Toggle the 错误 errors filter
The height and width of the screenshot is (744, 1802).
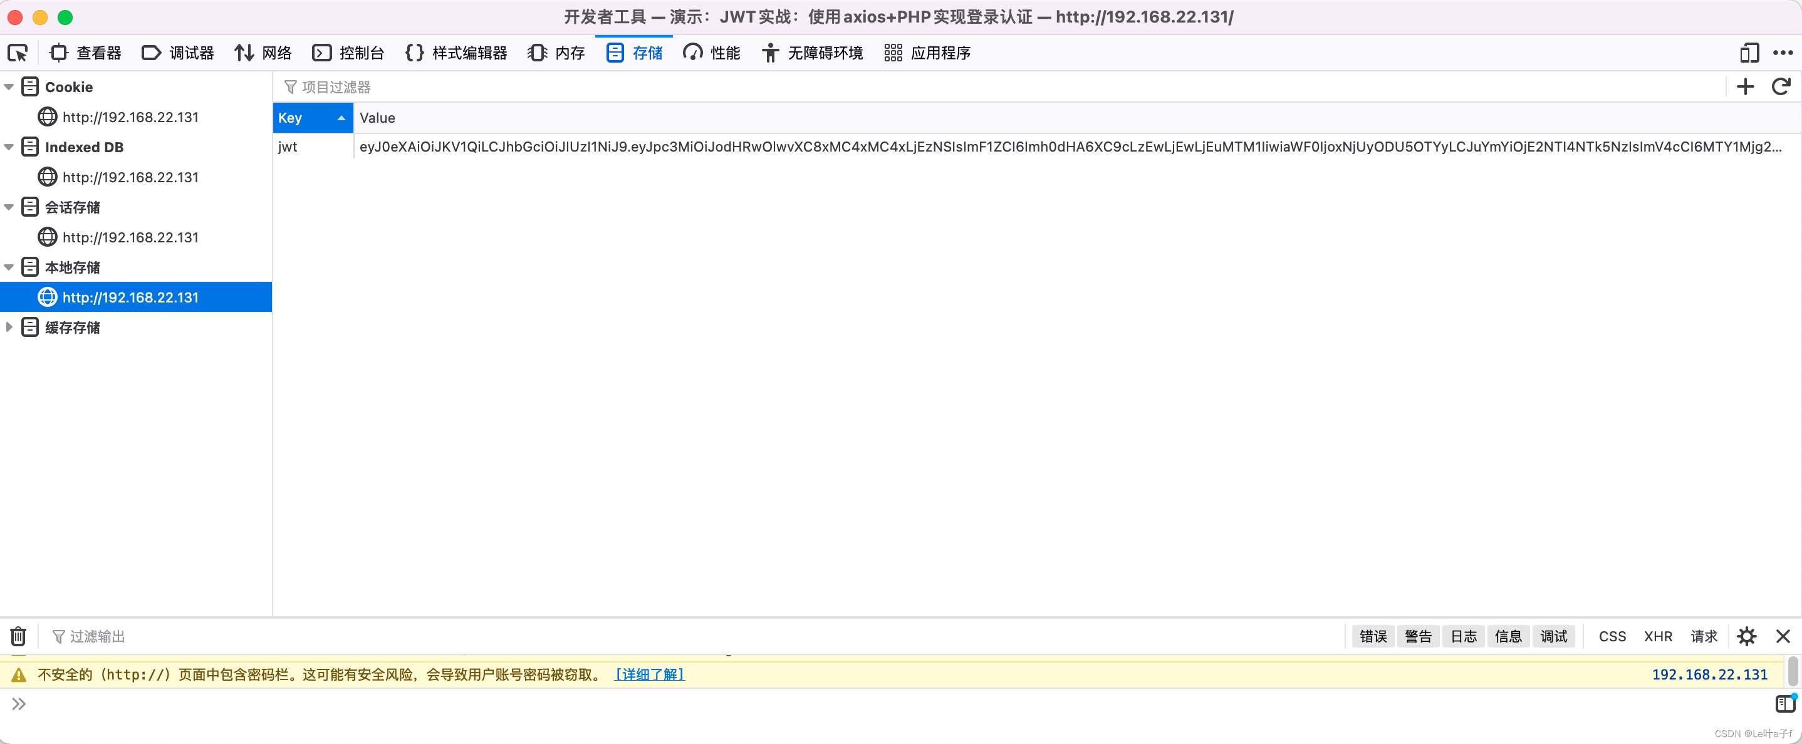1373,636
